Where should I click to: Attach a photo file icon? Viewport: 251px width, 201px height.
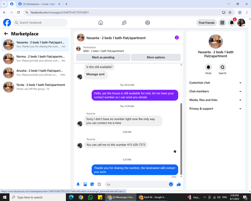click(85, 184)
